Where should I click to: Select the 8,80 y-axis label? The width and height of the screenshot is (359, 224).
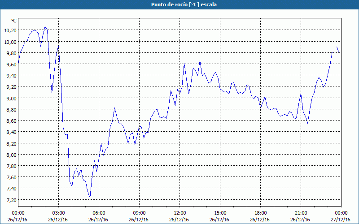12,110
